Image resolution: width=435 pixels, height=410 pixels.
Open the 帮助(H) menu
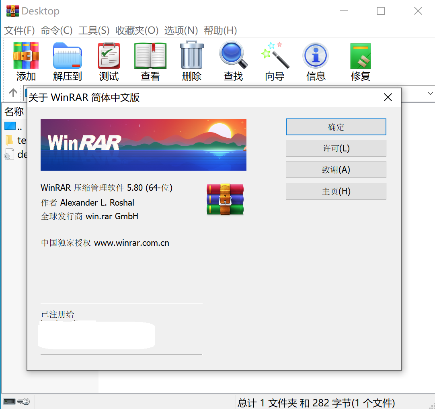click(221, 30)
